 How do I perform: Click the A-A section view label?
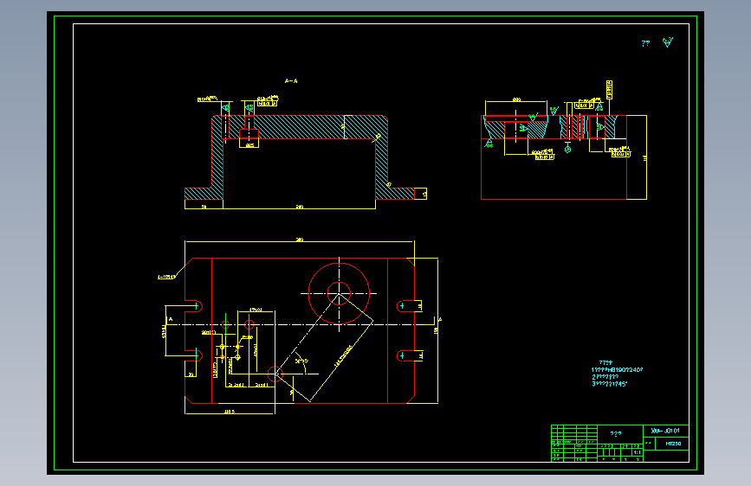coord(291,80)
